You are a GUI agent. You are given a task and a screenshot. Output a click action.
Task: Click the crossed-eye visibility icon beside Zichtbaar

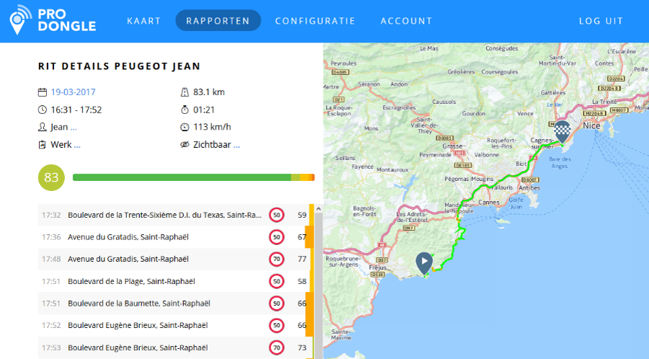click(x=185, y=145)
